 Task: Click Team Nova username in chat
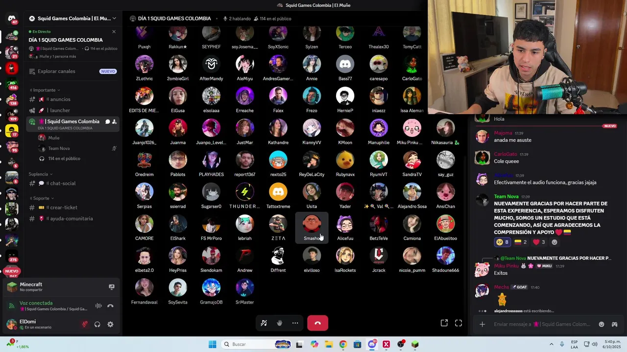tap(506, 197)
